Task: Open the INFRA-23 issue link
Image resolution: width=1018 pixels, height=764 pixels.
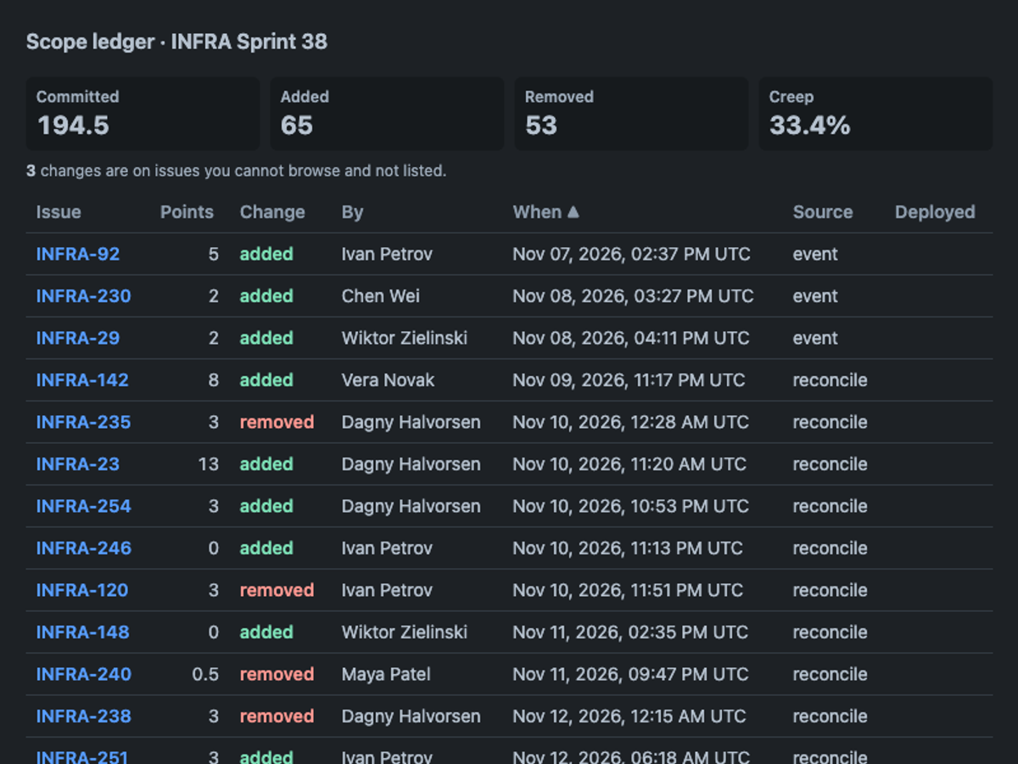Action: click(78, 464)
